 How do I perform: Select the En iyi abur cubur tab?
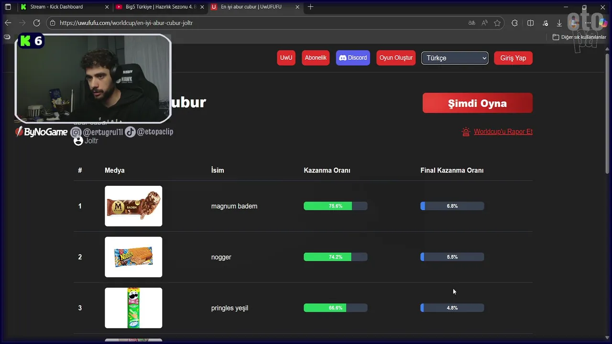pyautogui.click(x=256, y=7)
